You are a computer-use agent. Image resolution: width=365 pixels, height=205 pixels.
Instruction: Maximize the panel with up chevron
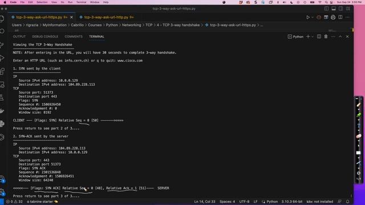coord(340,36)
